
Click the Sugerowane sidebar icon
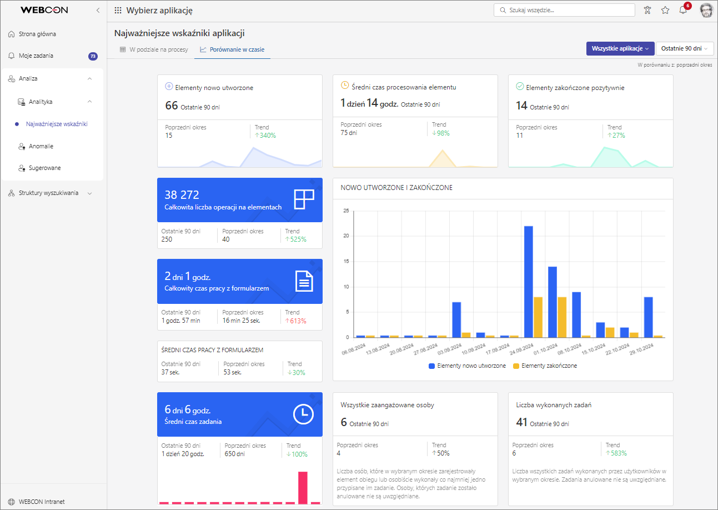[x=22, y=168]
